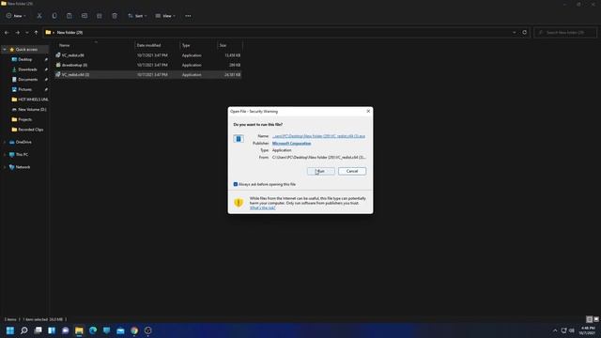Click the application icon in the dialog
601x338 pixels.
[239, 139]
